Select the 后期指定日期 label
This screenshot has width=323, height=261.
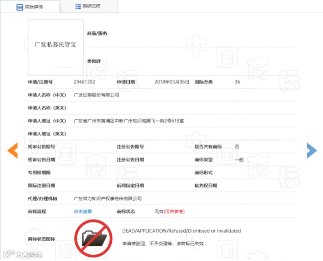coord(130,185)
